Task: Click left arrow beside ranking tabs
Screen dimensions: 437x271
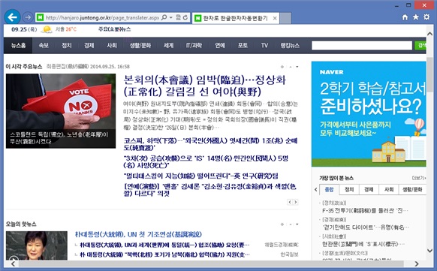Action: (316, 190)
